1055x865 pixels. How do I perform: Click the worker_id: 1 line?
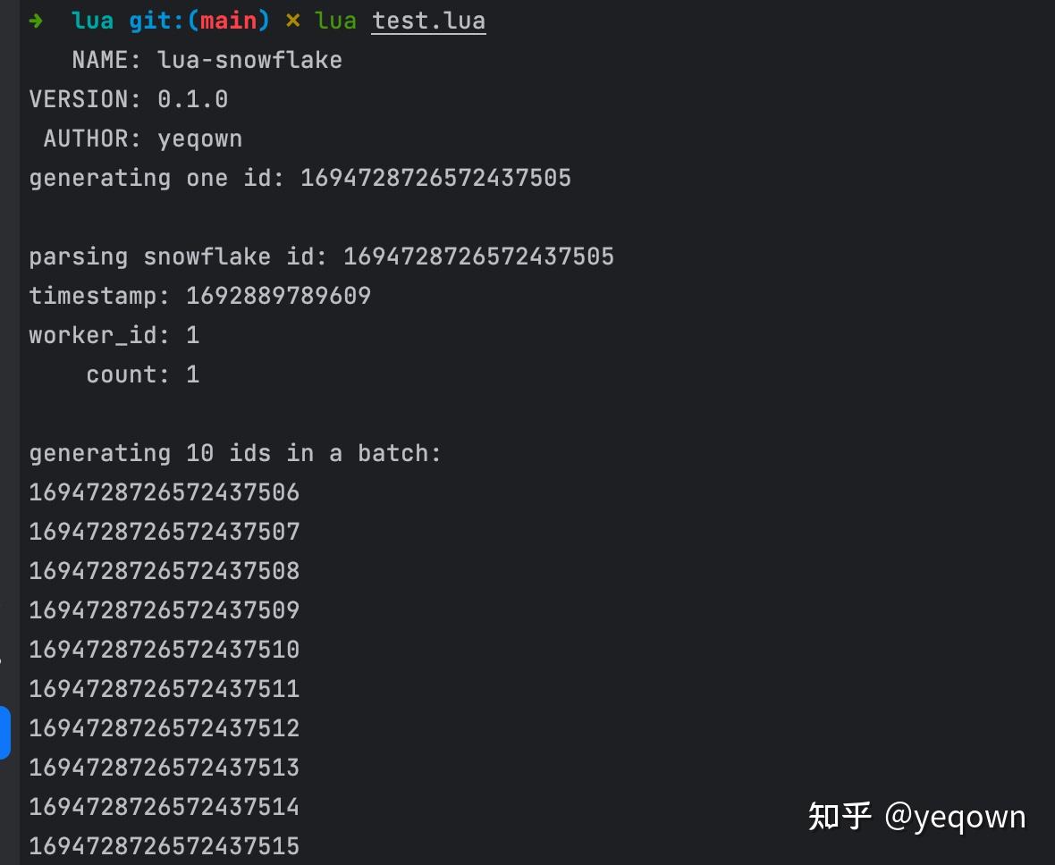coord(114,335)
